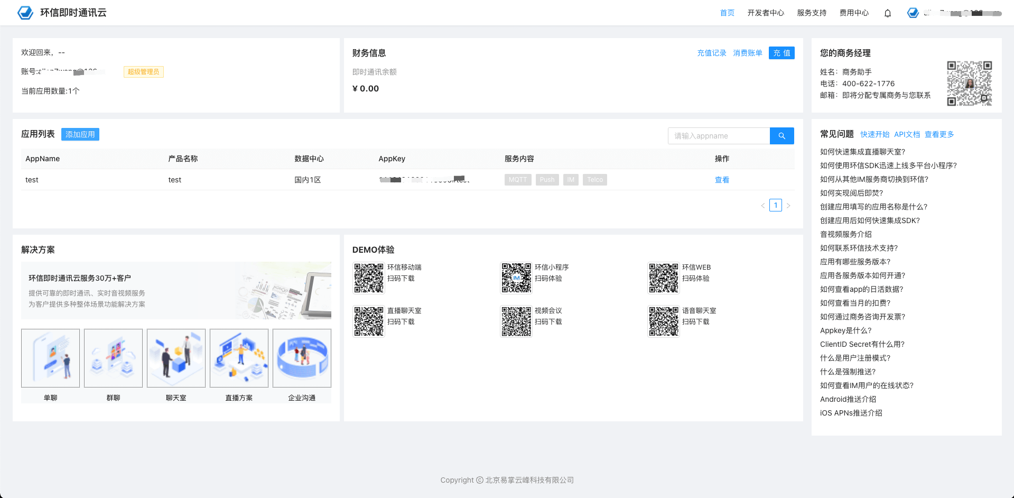Screen dimensions: 1014x498
Task: Click the Push service tag
Action: pos(547,180)
